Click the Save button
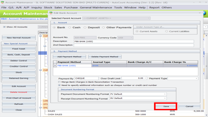 [x=166, y=106]
